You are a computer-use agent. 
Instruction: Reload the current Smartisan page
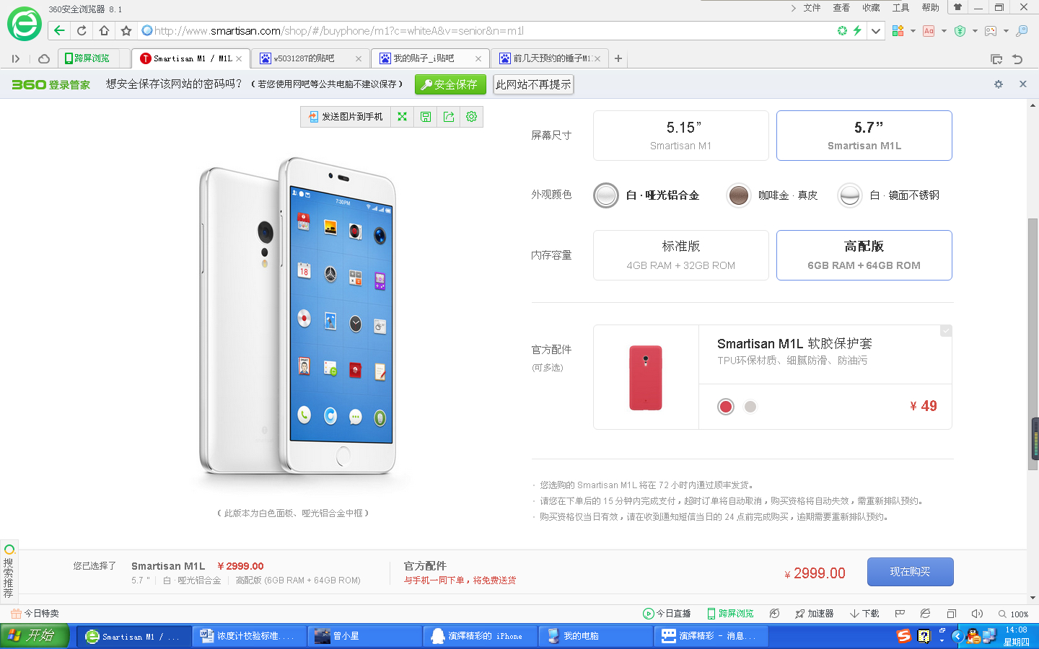[x=82, y=30]
